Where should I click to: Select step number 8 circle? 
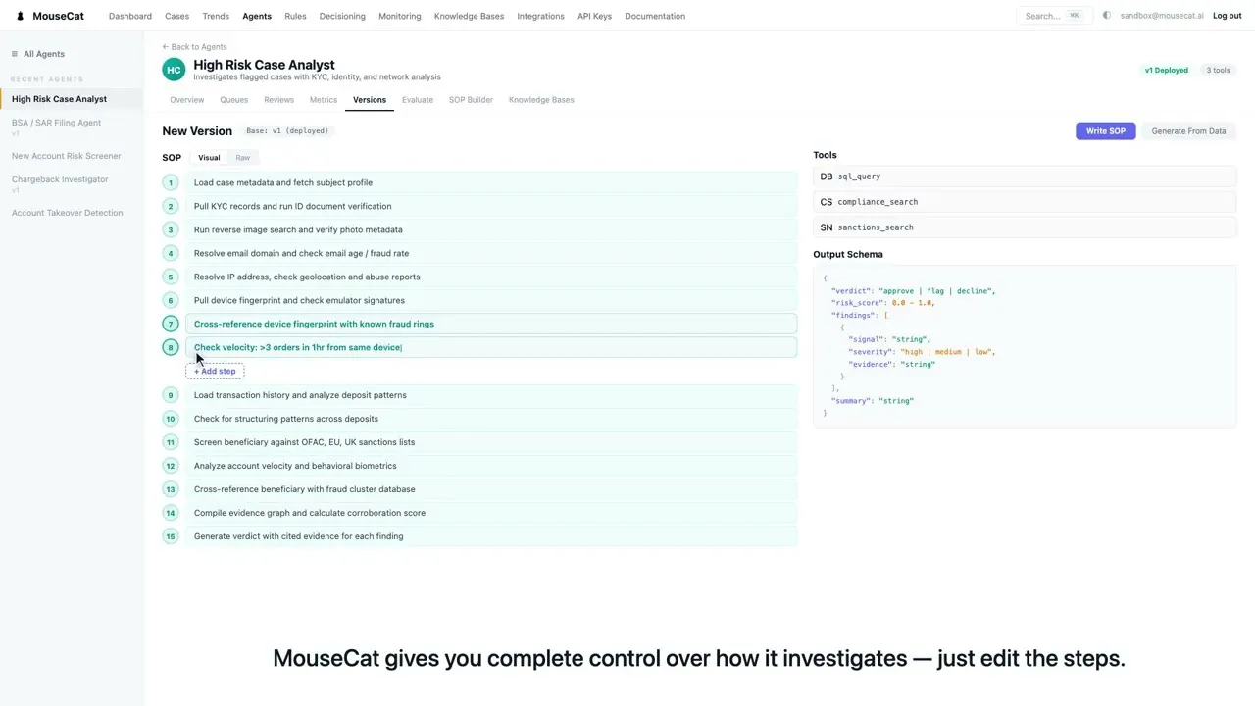tap(171, 347)
